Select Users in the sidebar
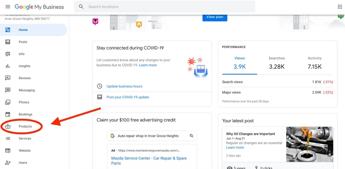This screenshot has height=169, width=345. point(33,162)
